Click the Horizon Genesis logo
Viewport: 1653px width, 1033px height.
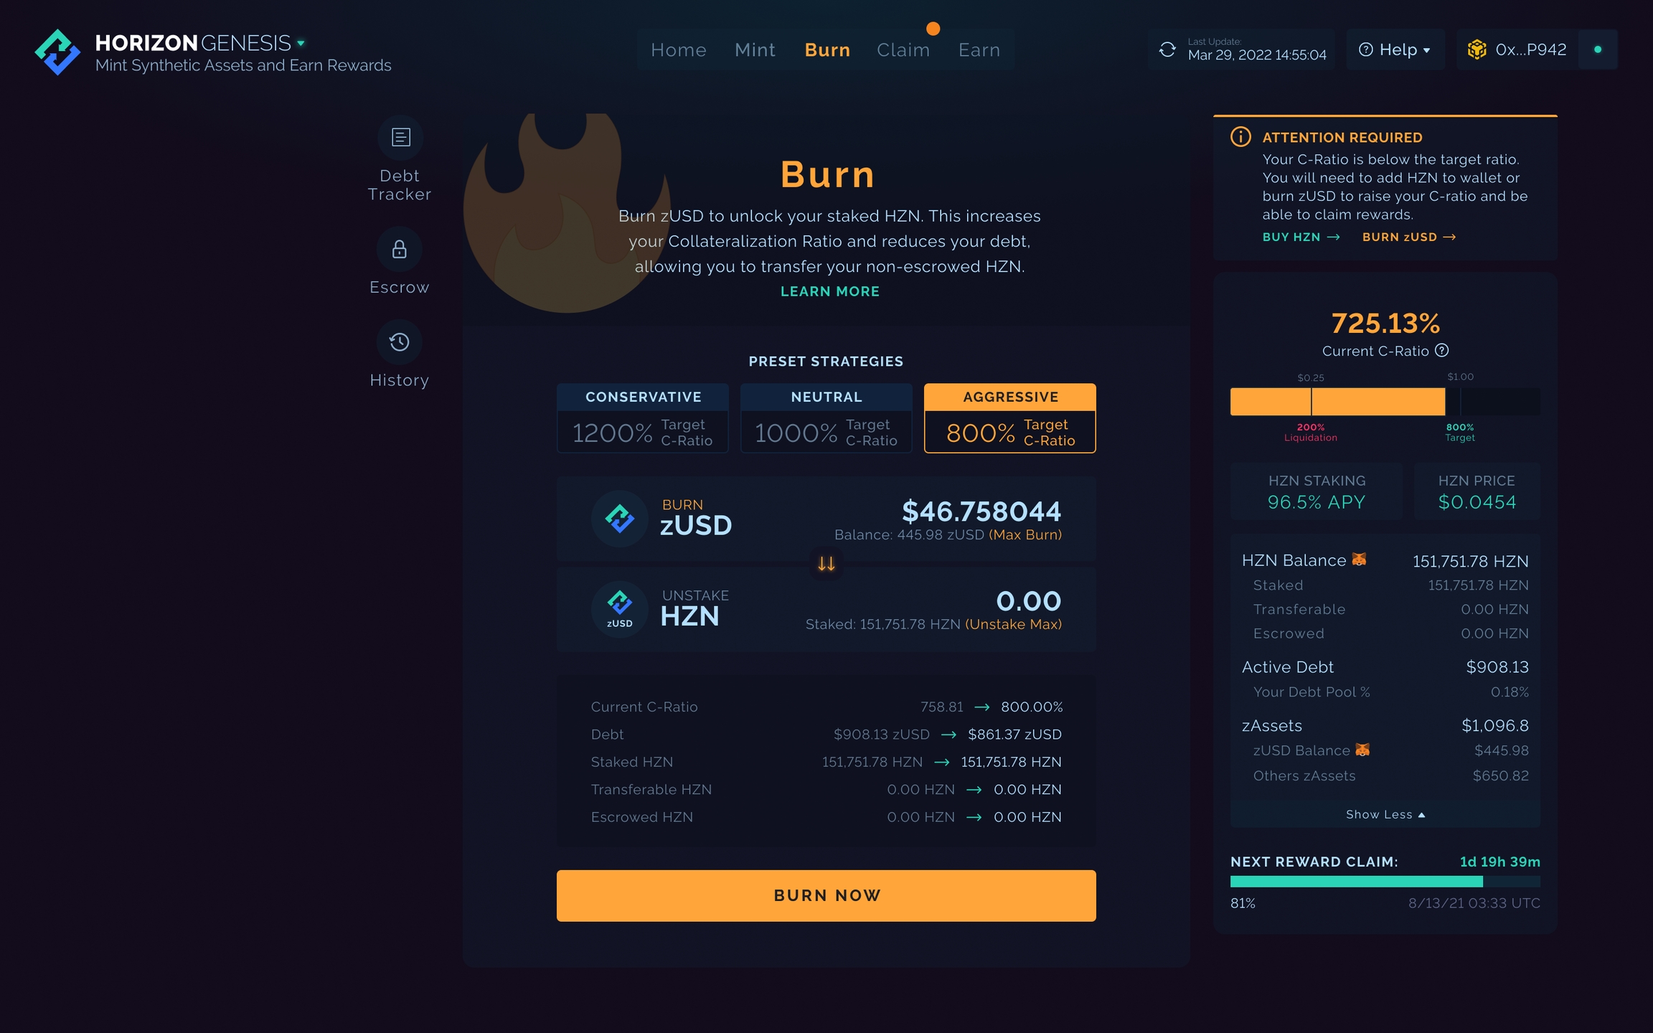[57, 52]
